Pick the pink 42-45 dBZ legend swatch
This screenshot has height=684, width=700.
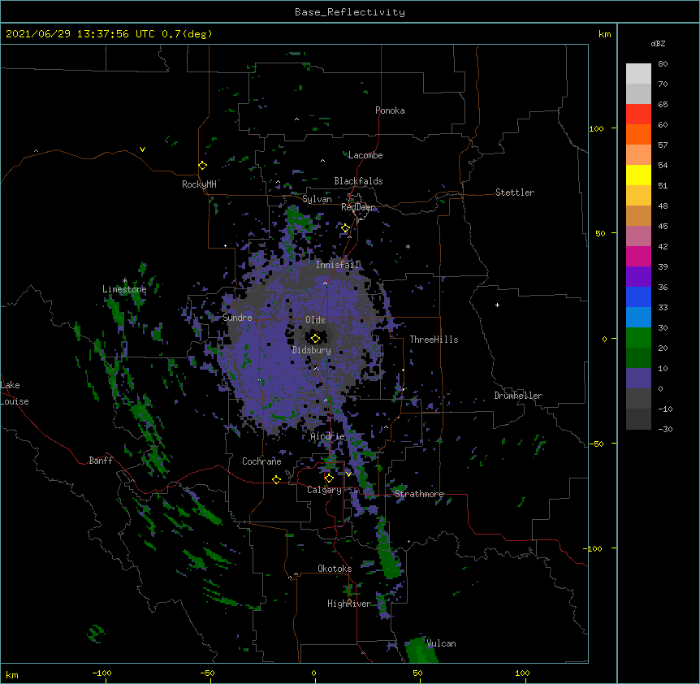[638, 236]
